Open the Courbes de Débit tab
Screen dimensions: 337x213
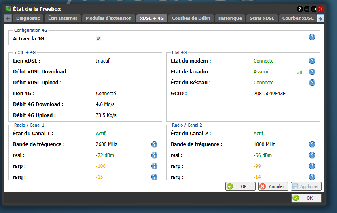click(x=191, y=18)
